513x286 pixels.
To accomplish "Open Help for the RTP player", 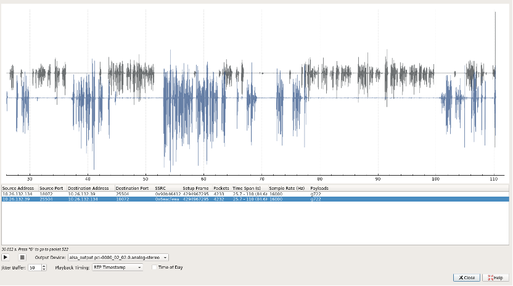I will point(497,277).
